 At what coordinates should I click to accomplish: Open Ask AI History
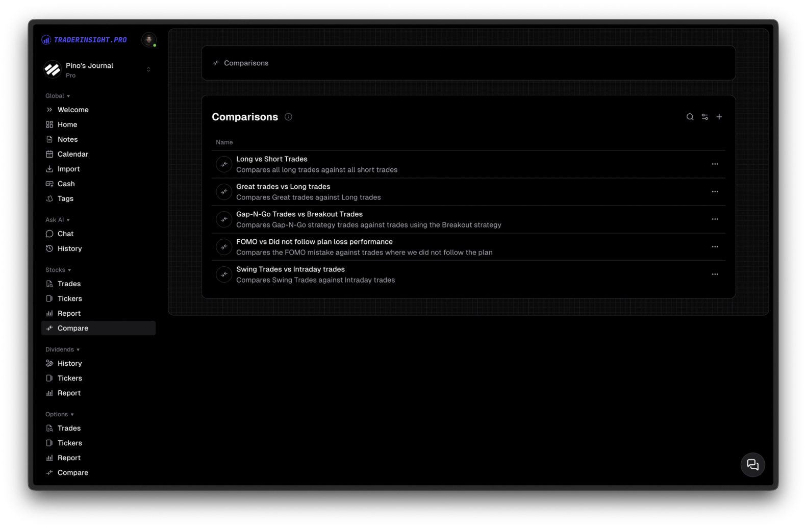point(98,248)
